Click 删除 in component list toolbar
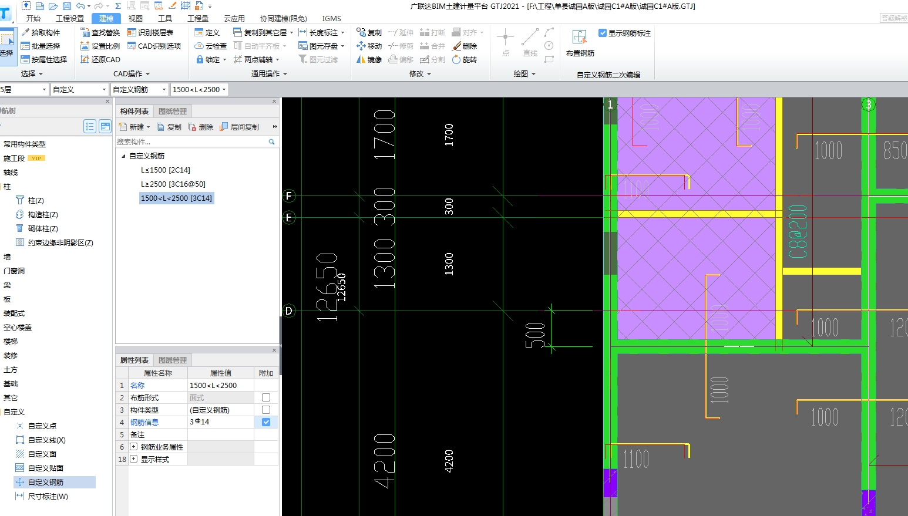This screenshot has width=908, height=516. [x=200, y=127]
